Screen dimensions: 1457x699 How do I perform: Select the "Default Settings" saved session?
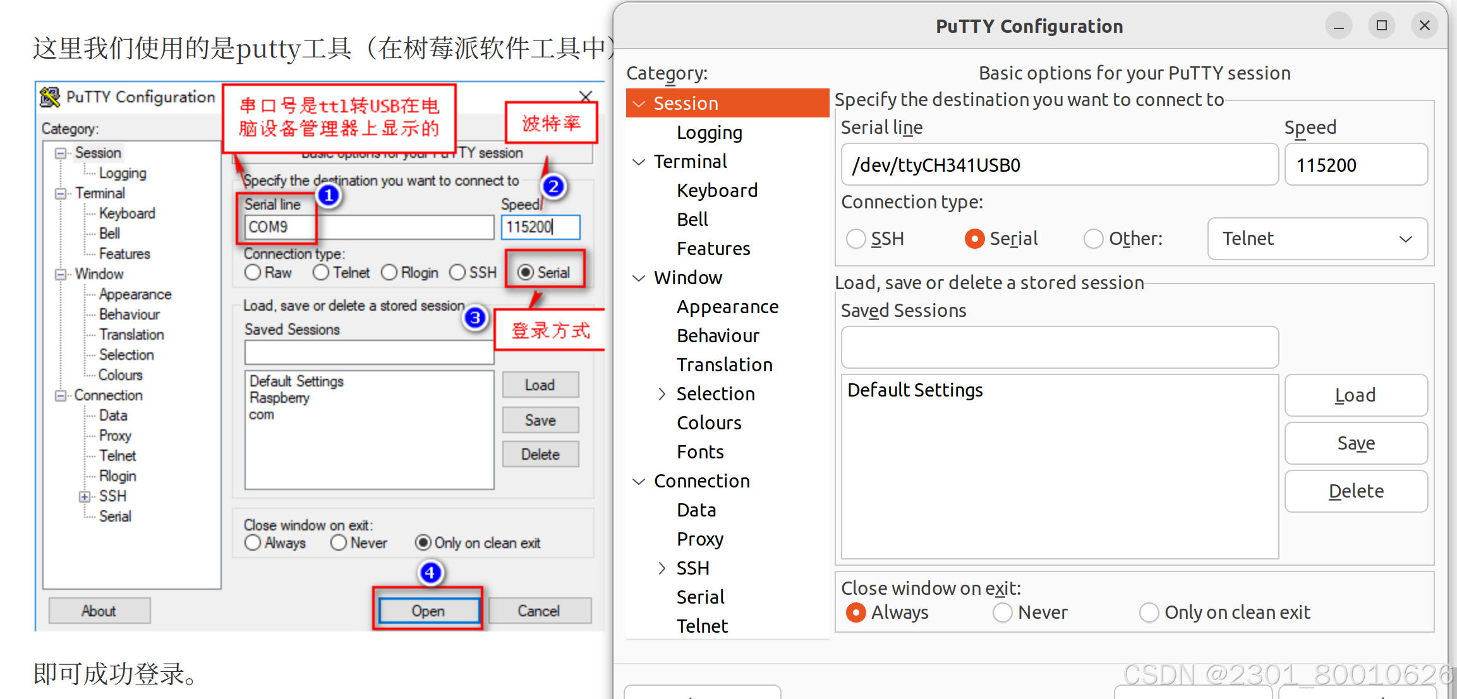click(915, 390)
